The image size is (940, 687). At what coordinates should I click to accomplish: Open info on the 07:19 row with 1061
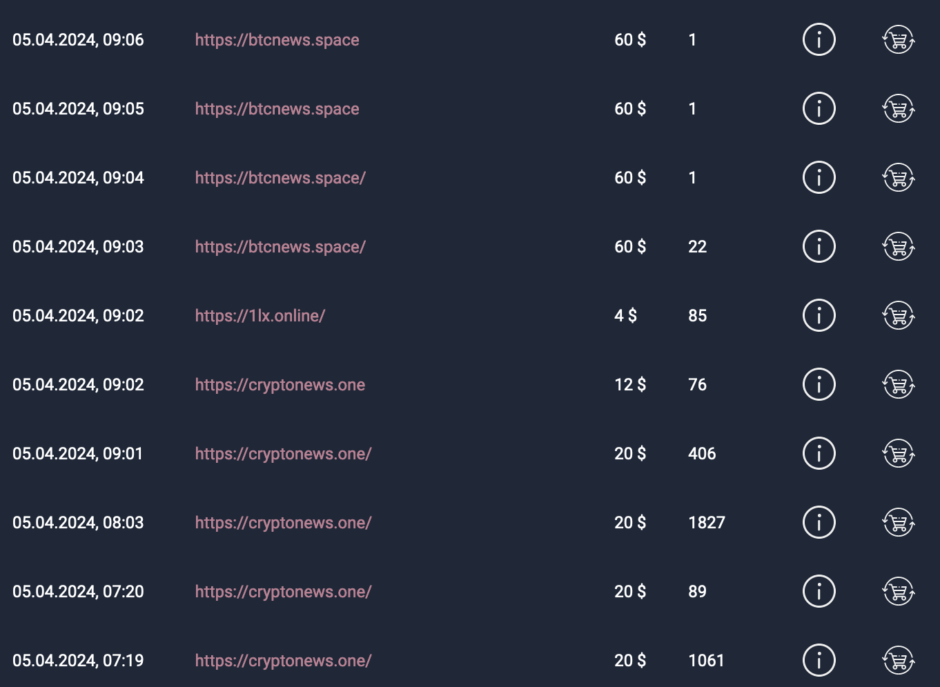click(819, 660)
